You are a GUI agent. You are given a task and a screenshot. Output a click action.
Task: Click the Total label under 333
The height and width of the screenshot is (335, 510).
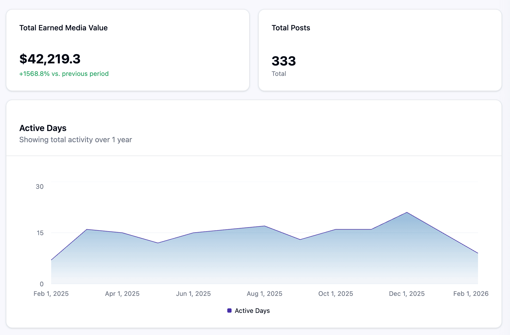click(x=279, y=74)
